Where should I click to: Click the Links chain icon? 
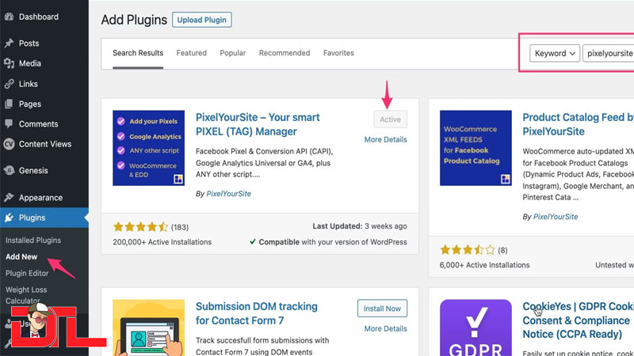point(9,84)
